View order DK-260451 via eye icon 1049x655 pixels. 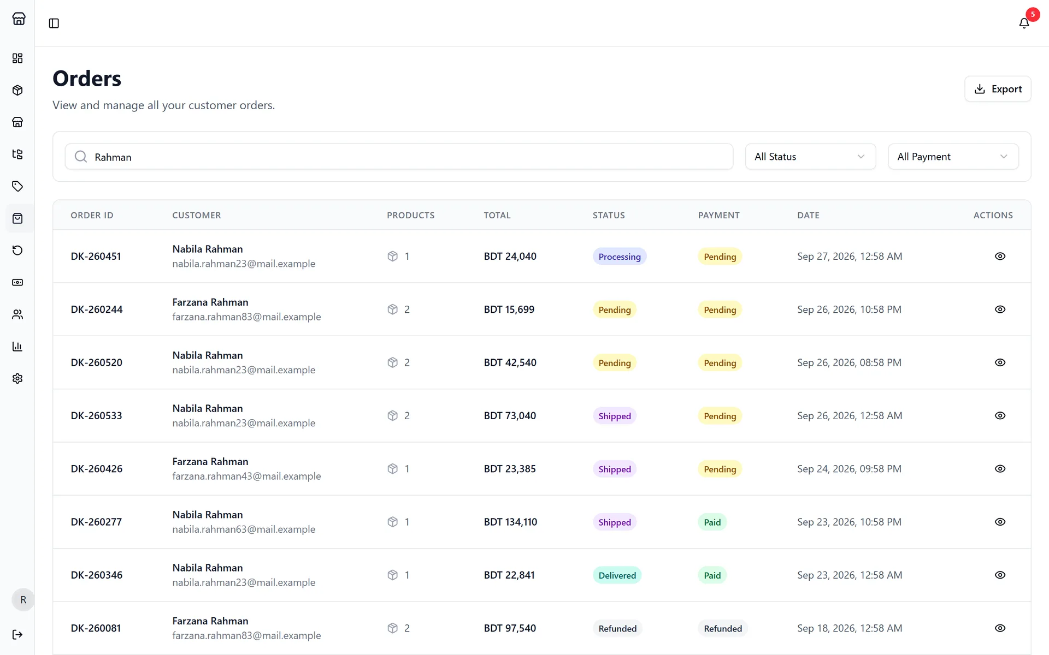[x=1000, y=256]
